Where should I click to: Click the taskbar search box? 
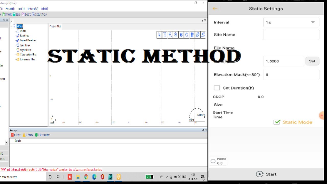[23, 177]
